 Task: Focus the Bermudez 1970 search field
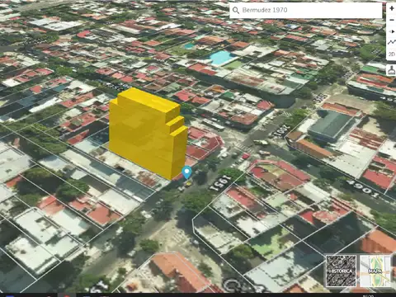(306, 11)
